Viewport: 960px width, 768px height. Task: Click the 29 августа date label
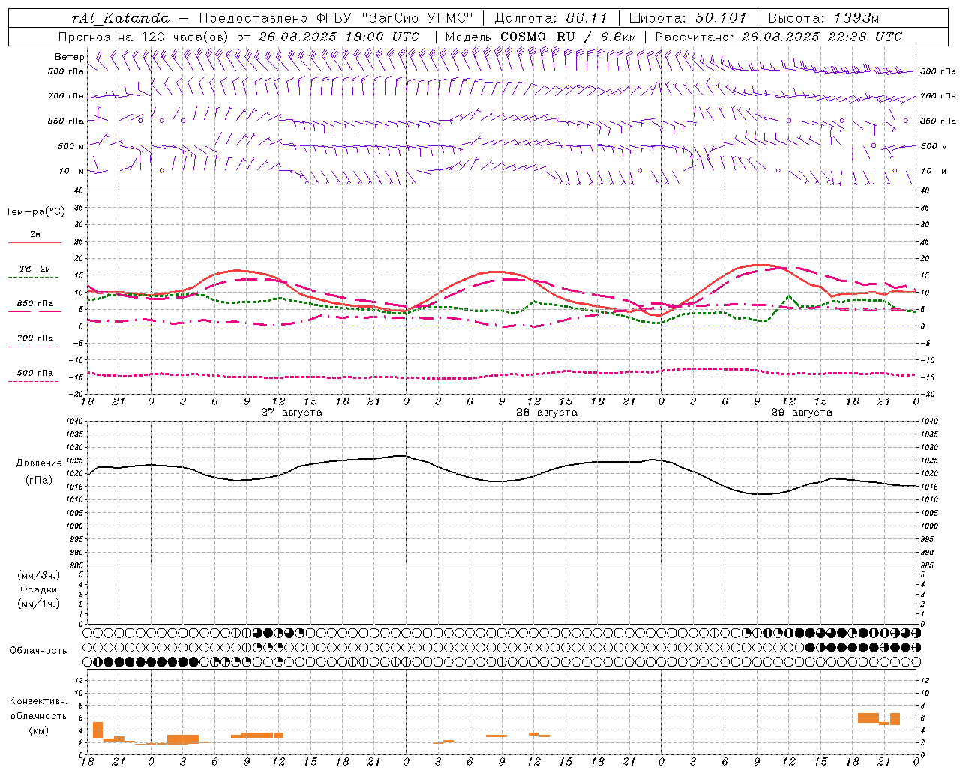(x=802, y=412)
